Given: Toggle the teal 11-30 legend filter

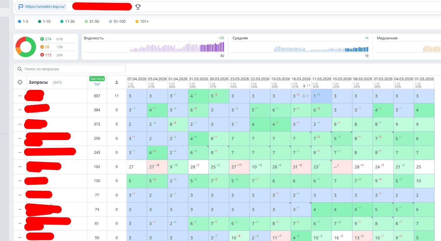Looking at the screenshot, I should click(68, 21).
